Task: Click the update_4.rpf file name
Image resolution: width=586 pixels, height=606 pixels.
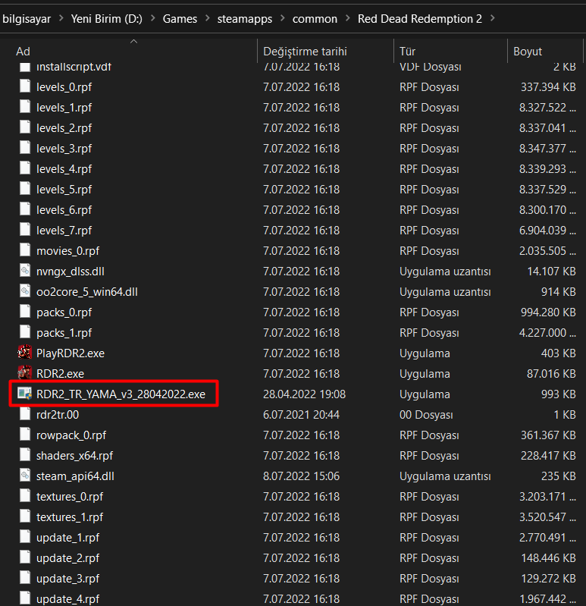Action: click(67, 599)
